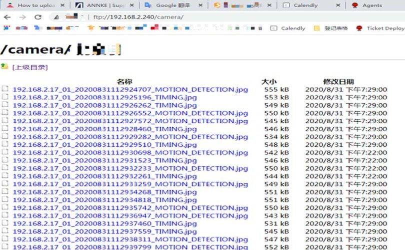Open 20200831112937460_TIMING.jpg file link
Viewport: 405px width, 250px height.
(x=104, y=223)
